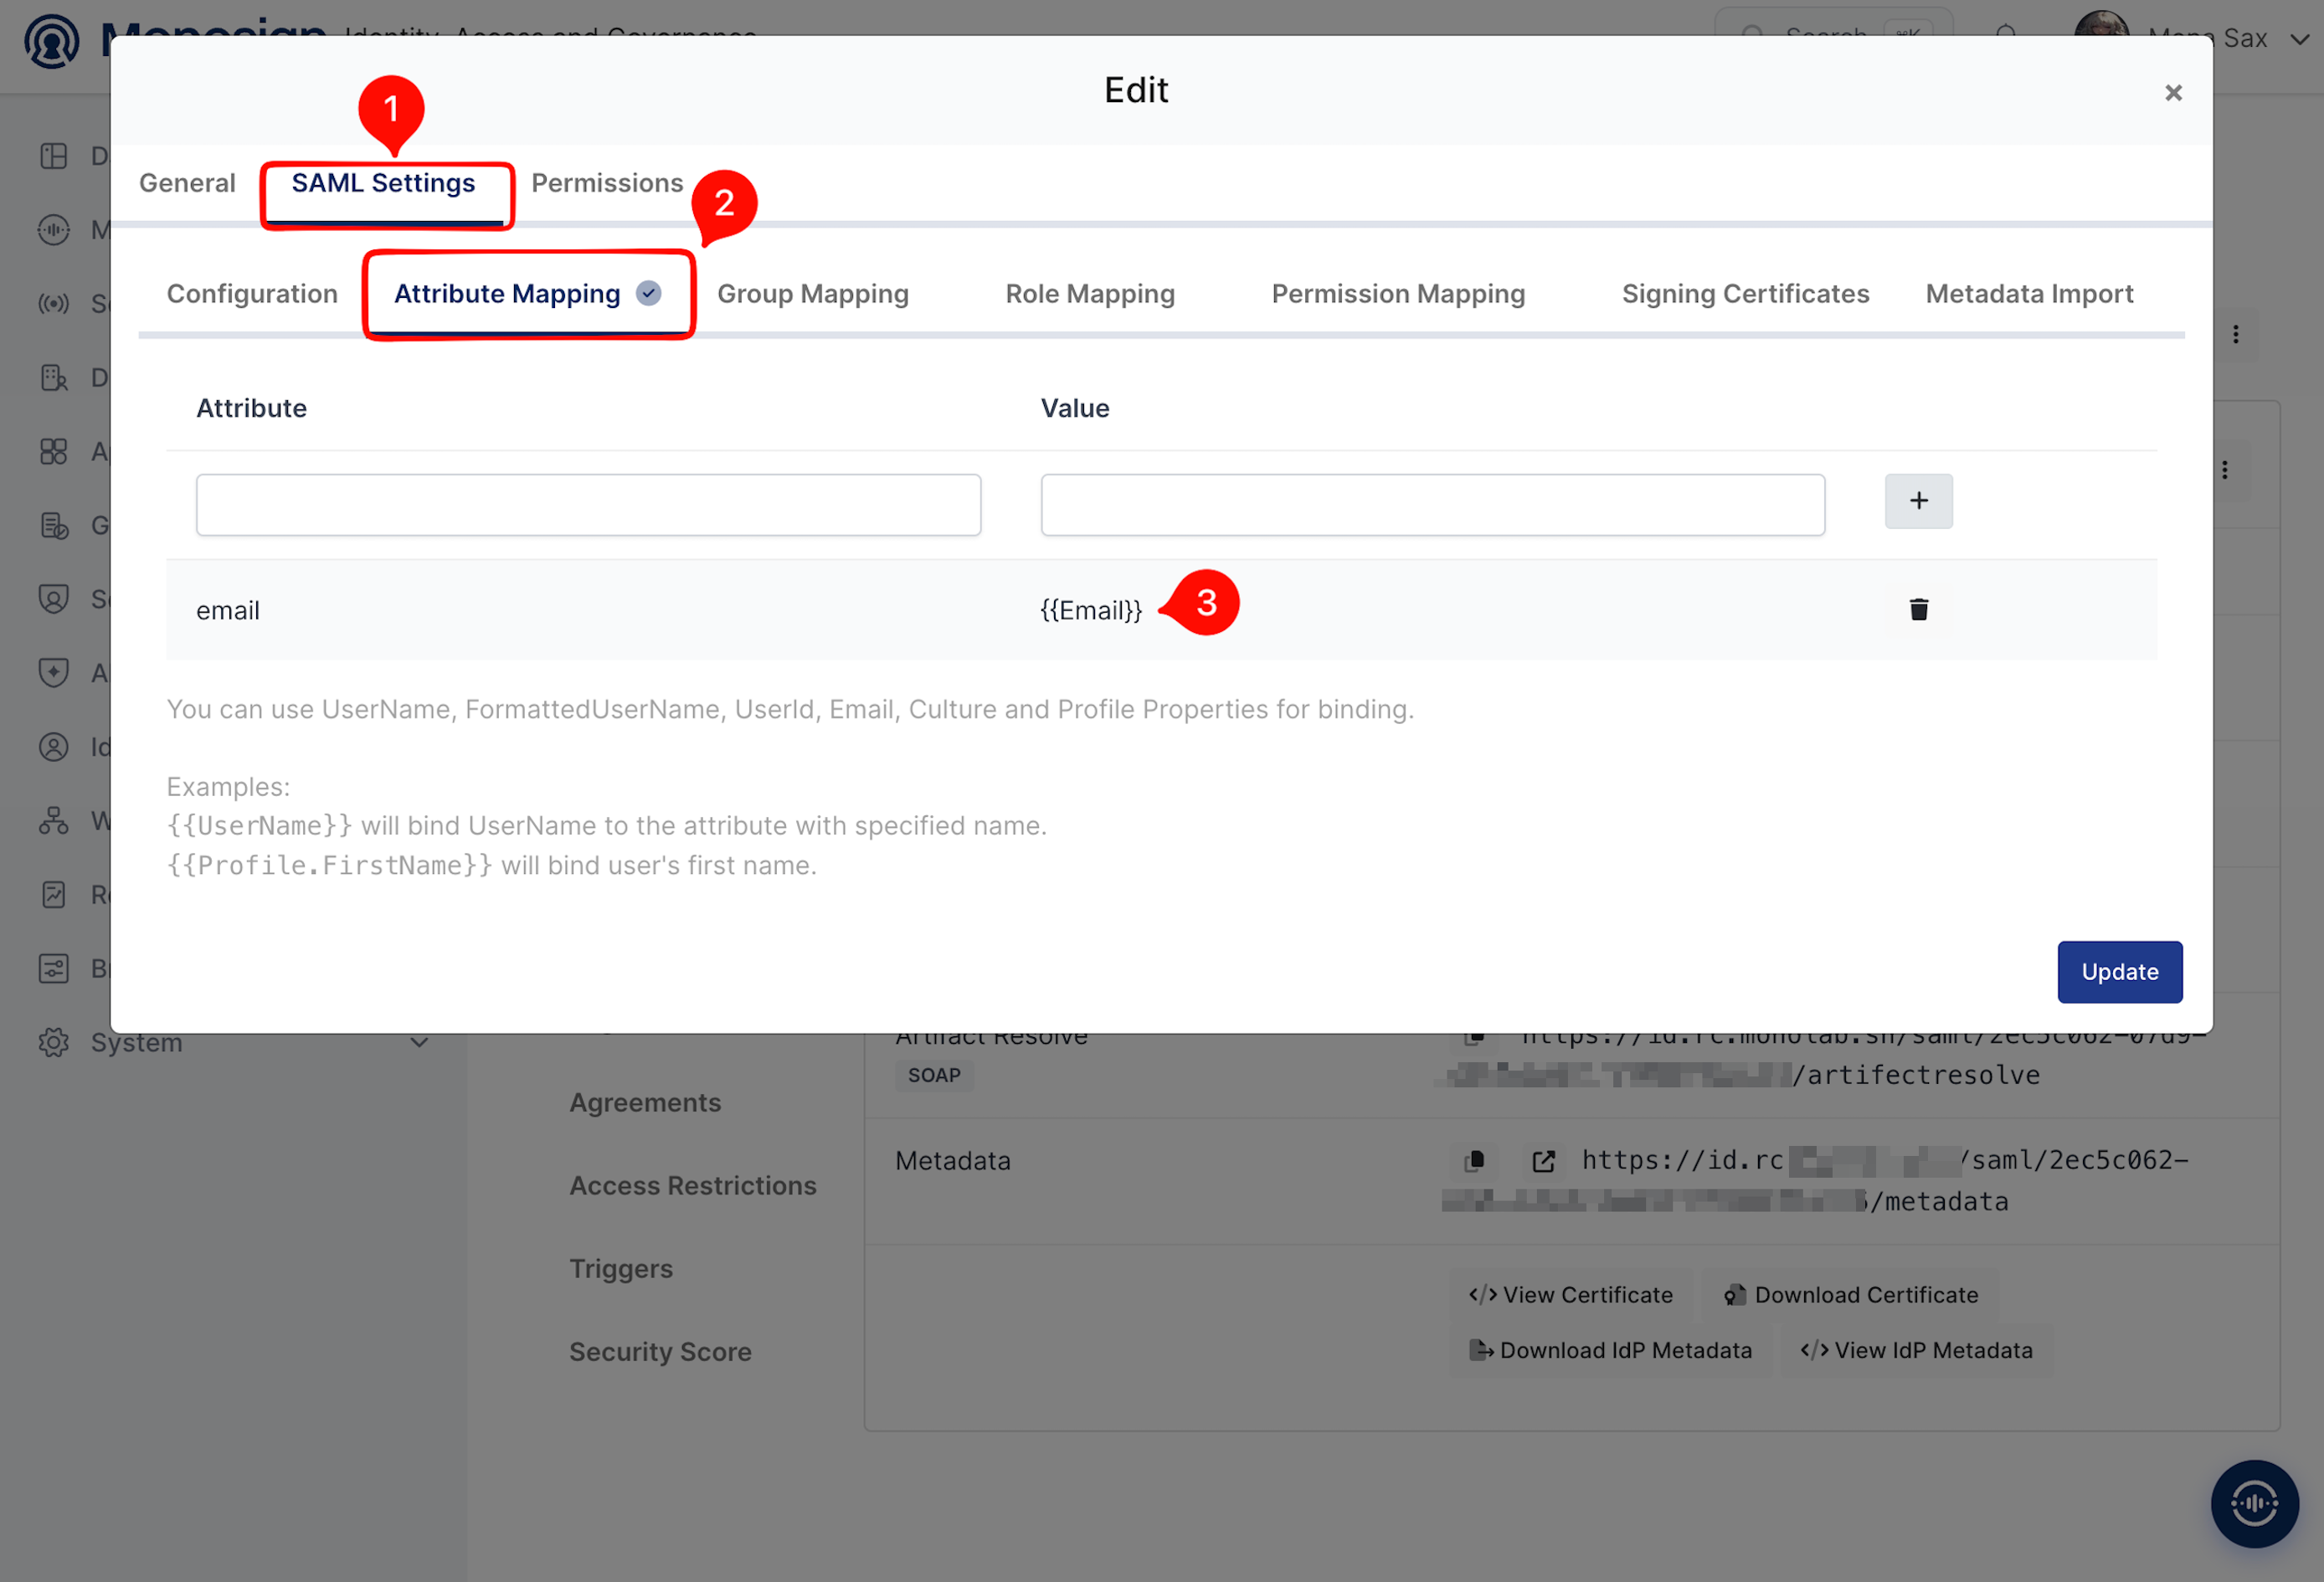
Task: Focus the empty Attribute name field
Action: click(588, 505)
